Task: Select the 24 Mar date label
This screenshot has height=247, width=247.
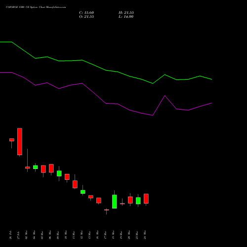Action: (145, 235)
